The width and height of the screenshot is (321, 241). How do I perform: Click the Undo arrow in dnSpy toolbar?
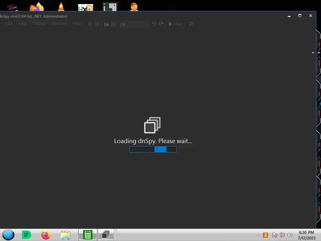(x=154, y=24)
